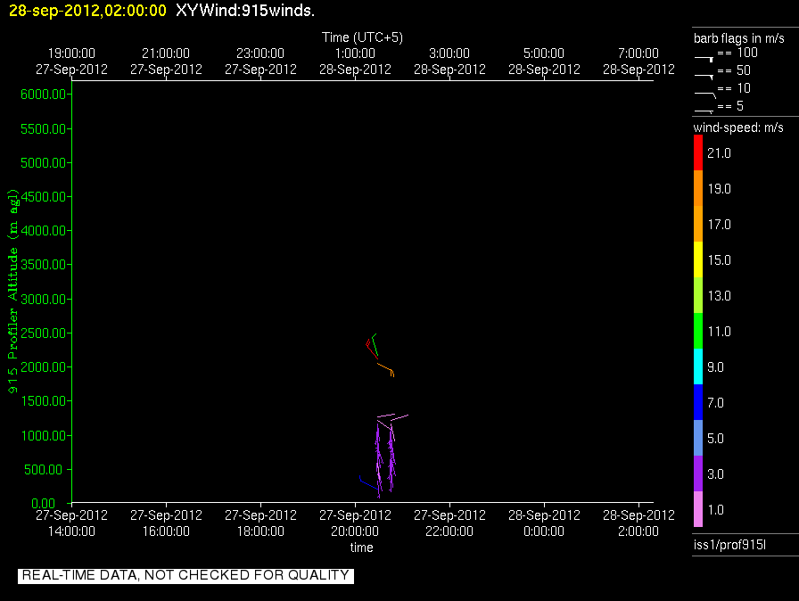Click the barb flag symbol for 10

(x=705, y=95)
